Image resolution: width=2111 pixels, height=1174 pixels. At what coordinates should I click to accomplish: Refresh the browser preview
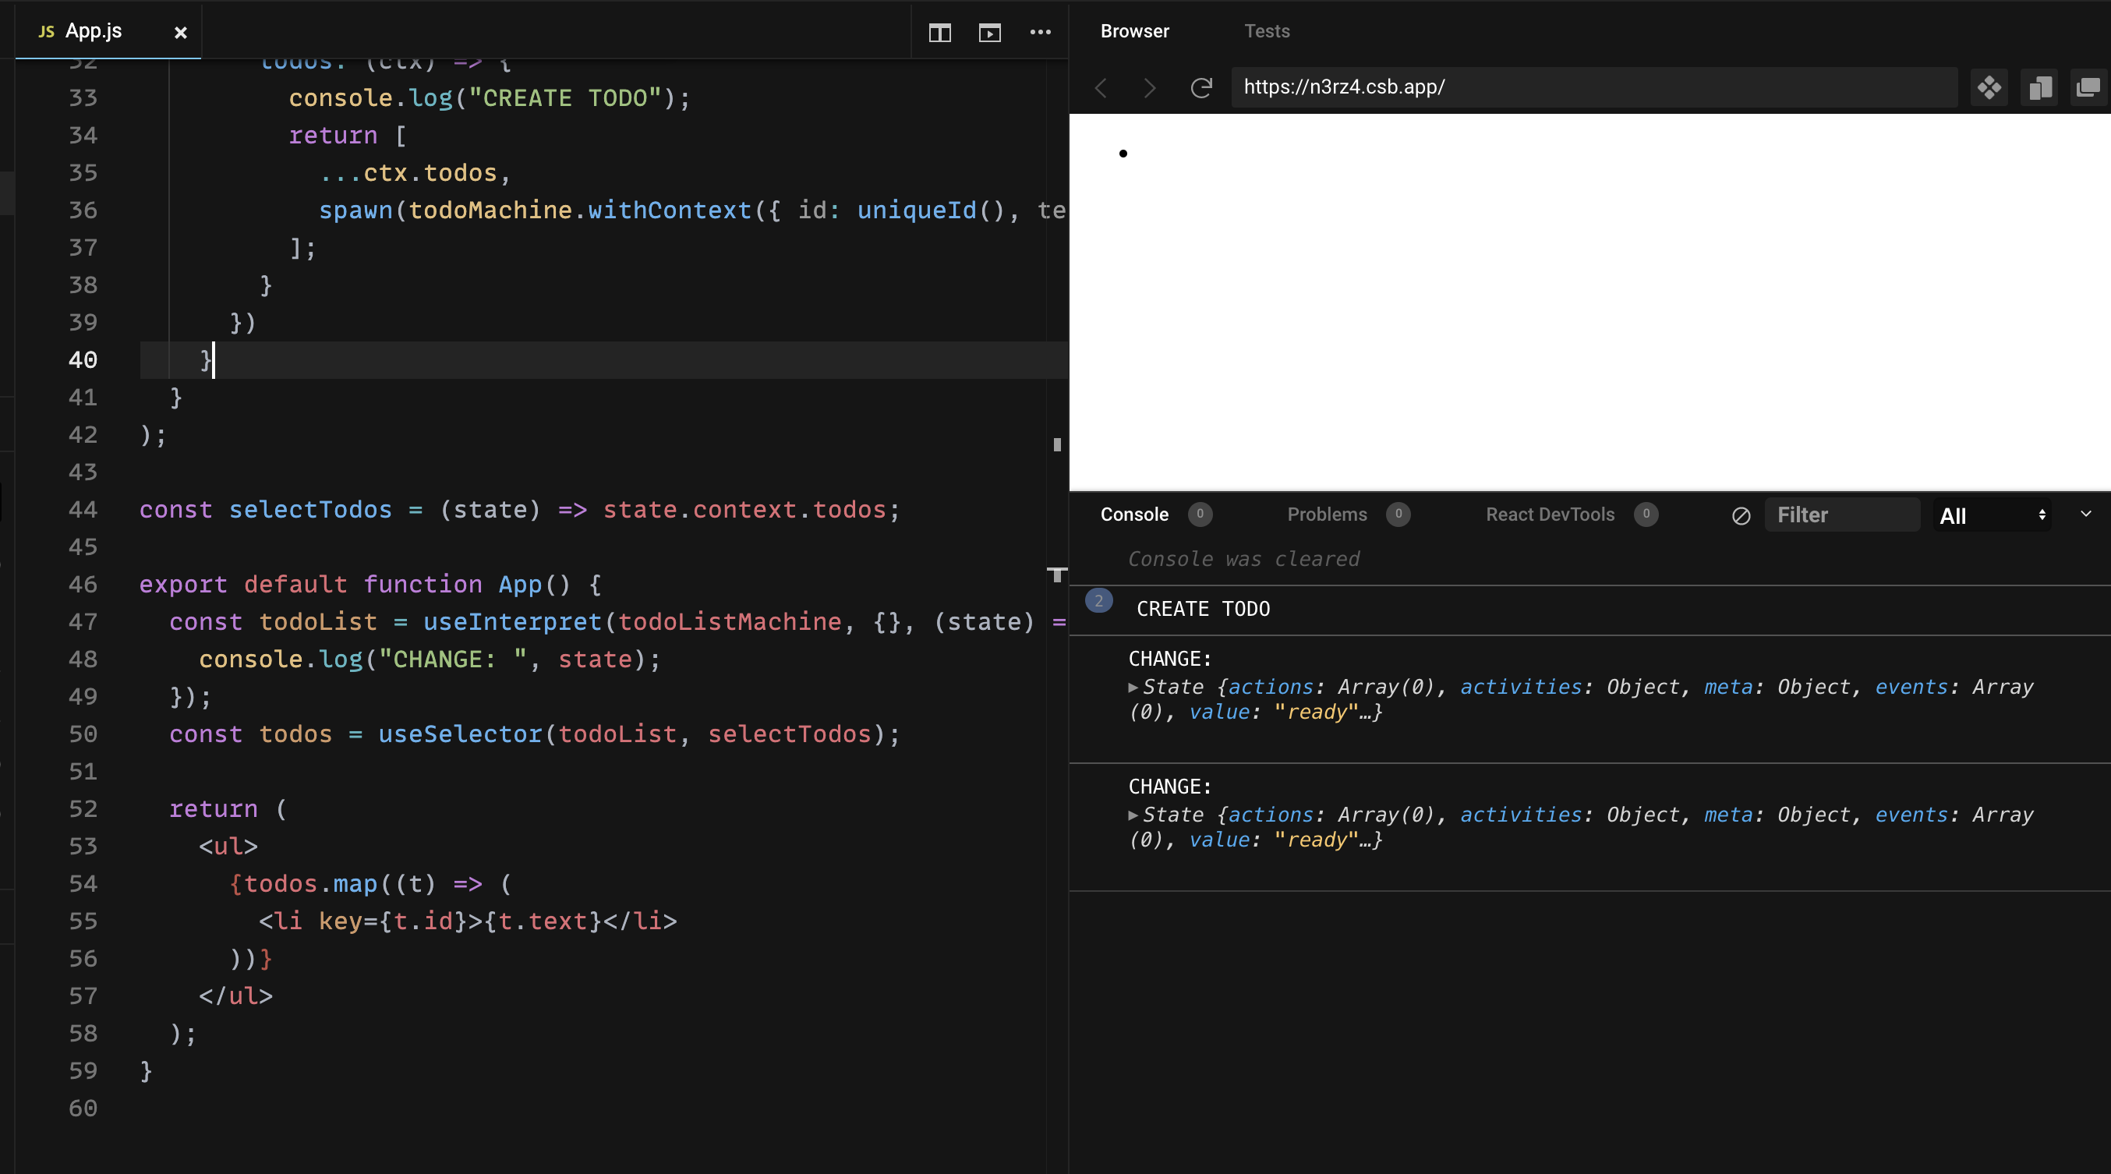coord(1201,87)
